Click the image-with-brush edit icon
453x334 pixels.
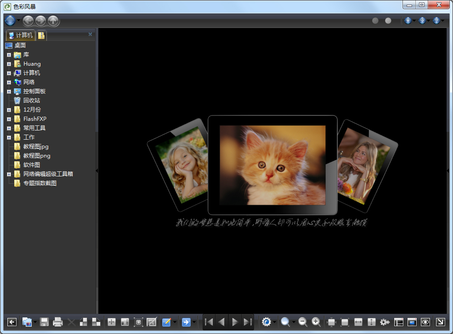click(152, 322)
